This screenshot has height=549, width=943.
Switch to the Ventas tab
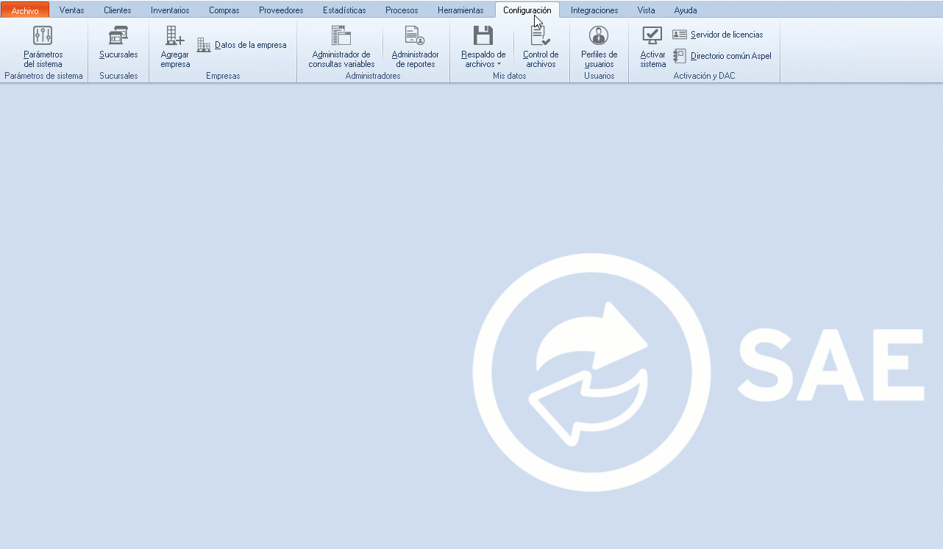(x=71, y=10)
